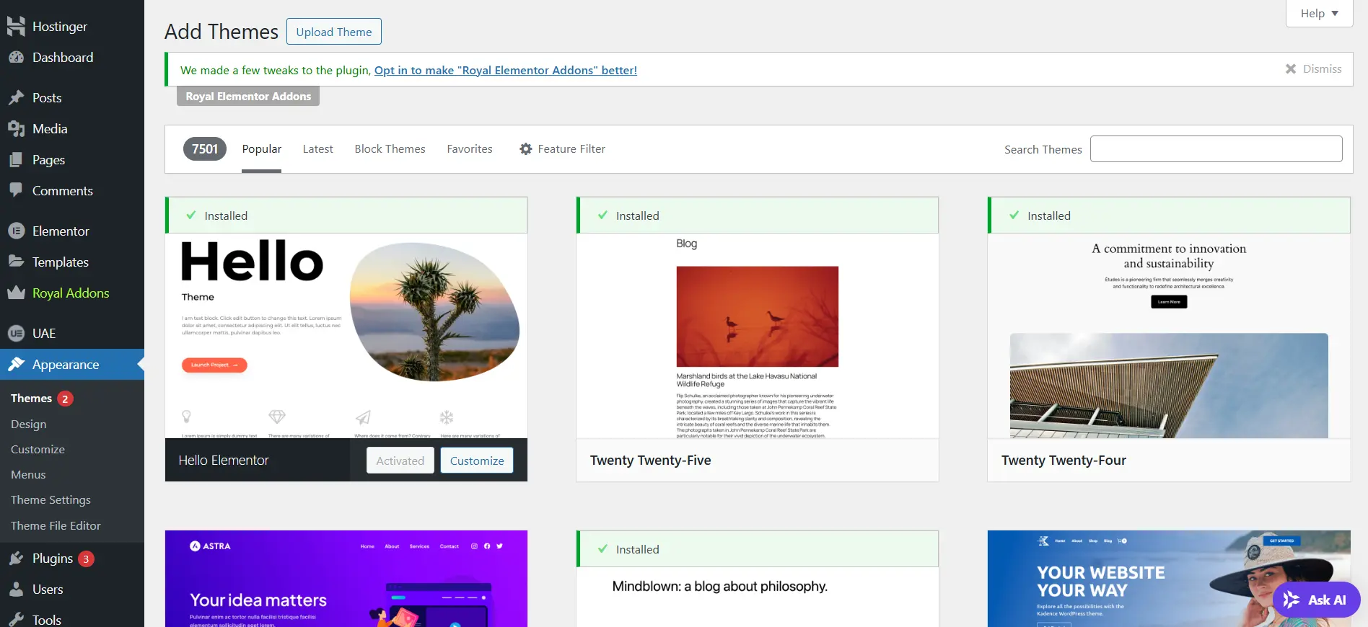Click the Media library icon

16,129
